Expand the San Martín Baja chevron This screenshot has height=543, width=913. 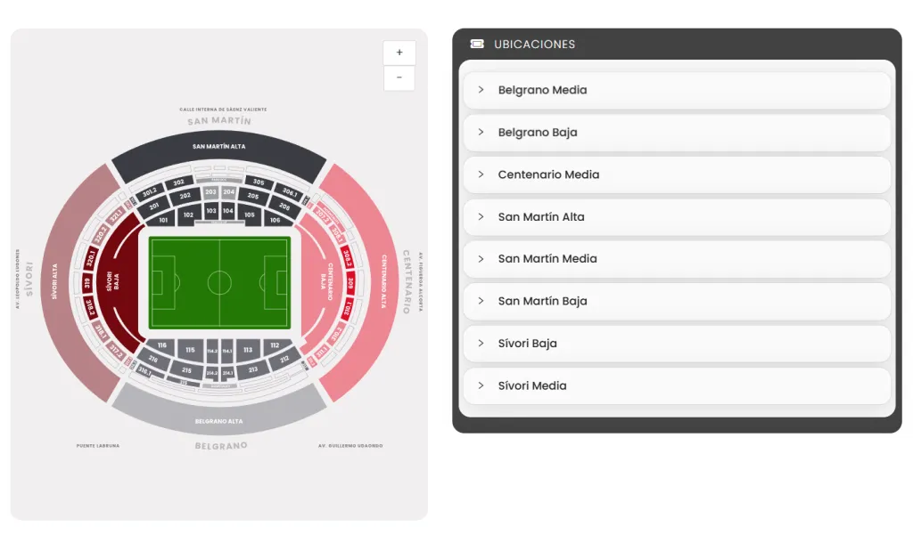pos(481,301)
